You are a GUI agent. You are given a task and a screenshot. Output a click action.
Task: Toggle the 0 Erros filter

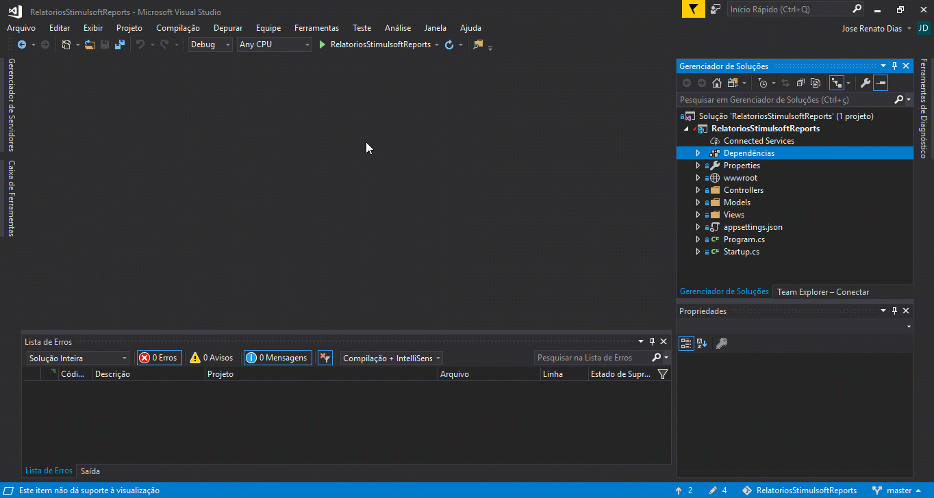(x=159, y=358)
